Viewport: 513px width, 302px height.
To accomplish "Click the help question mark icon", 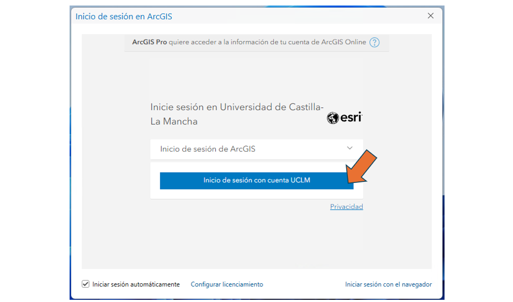I will point(374,42).
